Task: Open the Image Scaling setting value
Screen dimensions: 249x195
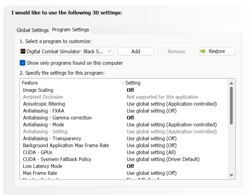Action: tap(130, 90)
